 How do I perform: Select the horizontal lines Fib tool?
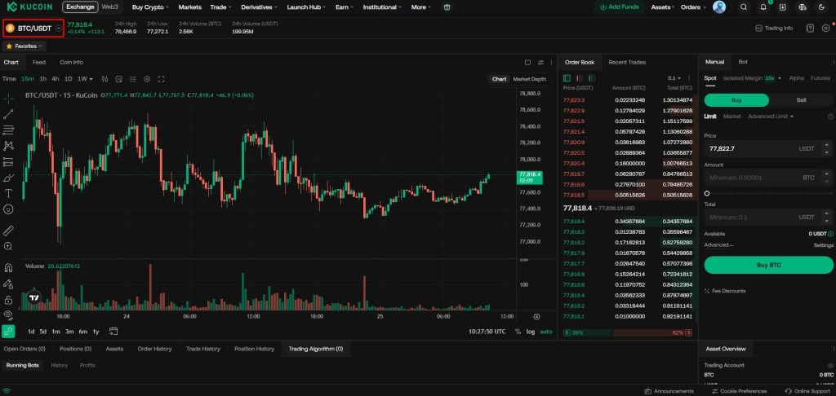point(8,130)
